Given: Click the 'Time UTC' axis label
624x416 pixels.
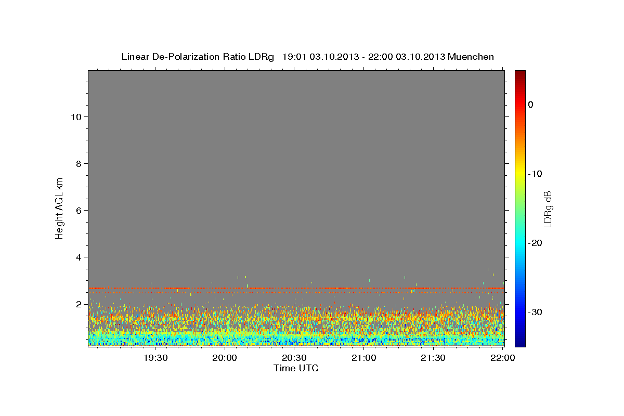Looking at the screenshot, I should [x=296, y=368].
